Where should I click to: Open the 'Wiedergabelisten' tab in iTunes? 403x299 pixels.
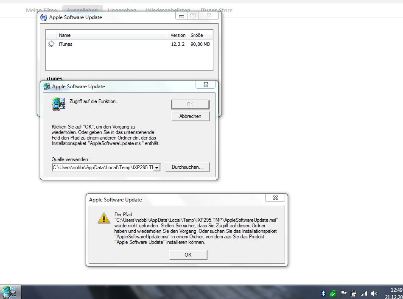coord(168,10)
